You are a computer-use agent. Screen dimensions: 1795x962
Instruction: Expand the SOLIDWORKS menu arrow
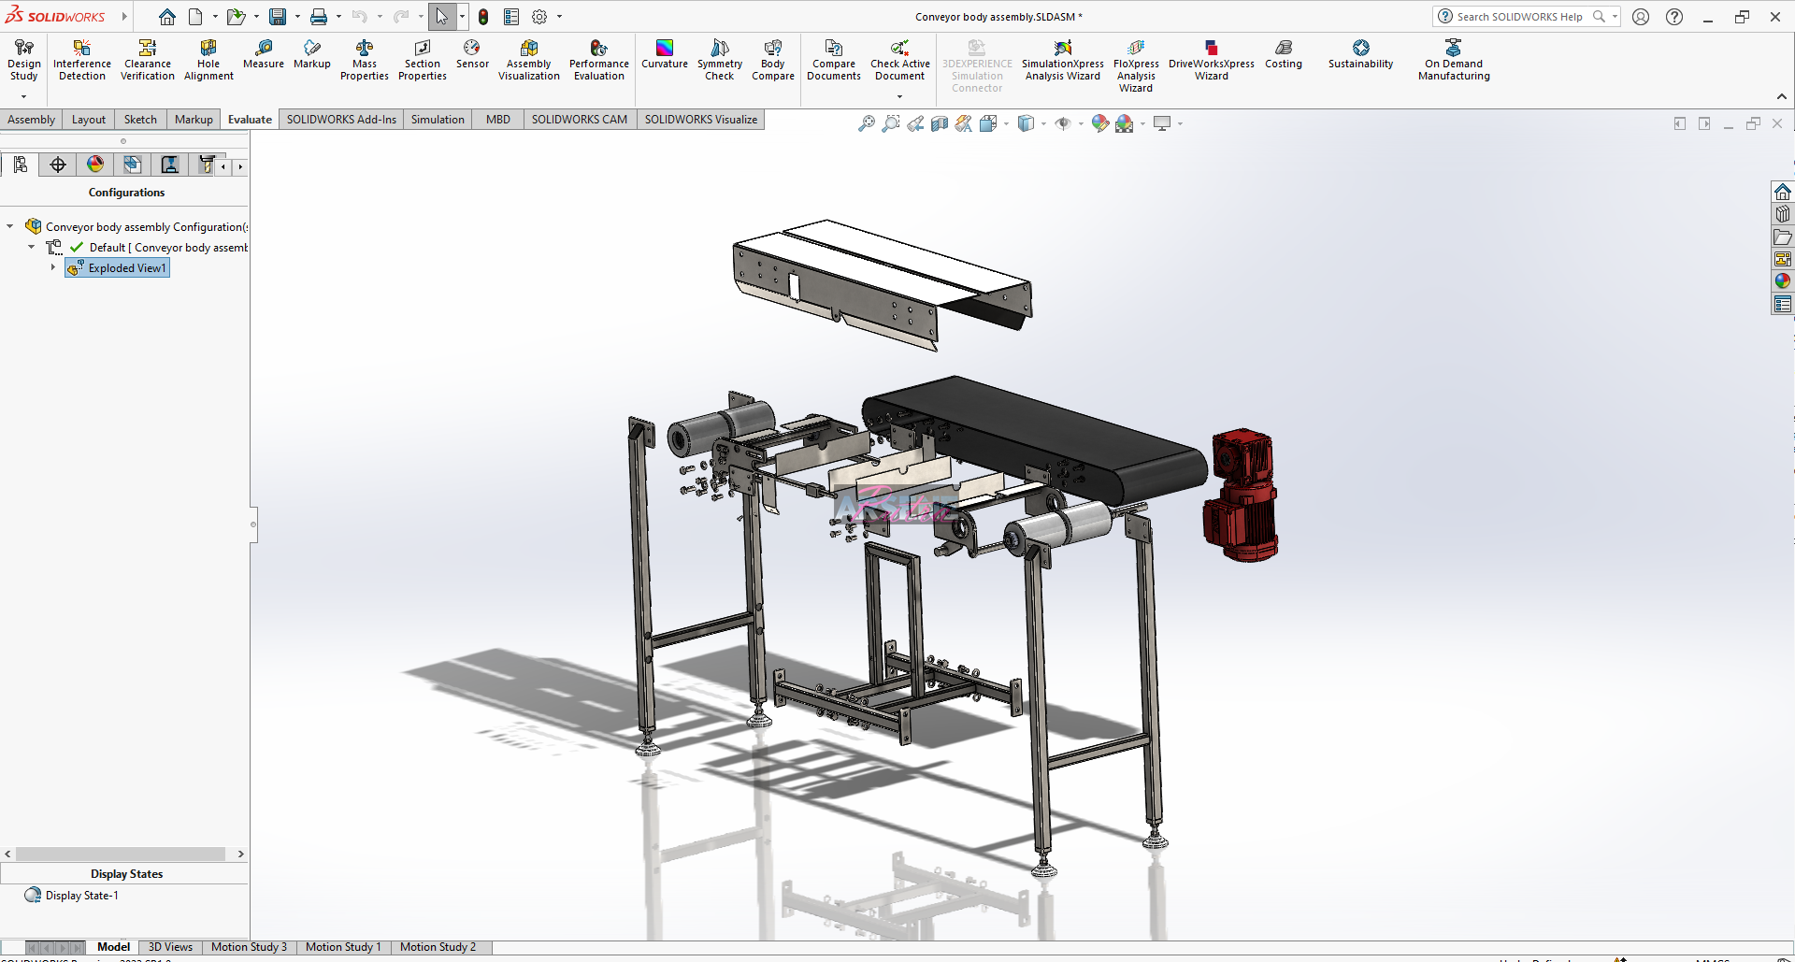[124, 17]
